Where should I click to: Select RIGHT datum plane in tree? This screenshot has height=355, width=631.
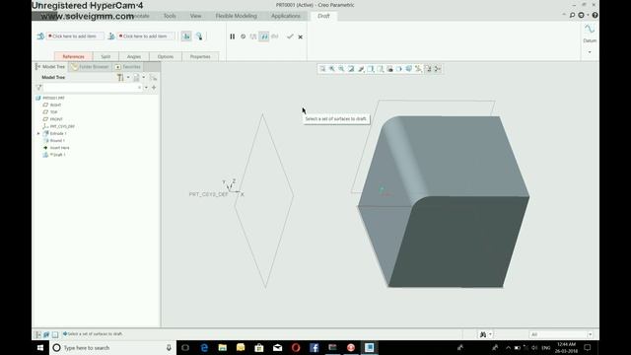pyautogui.click(x=52, y=106)
